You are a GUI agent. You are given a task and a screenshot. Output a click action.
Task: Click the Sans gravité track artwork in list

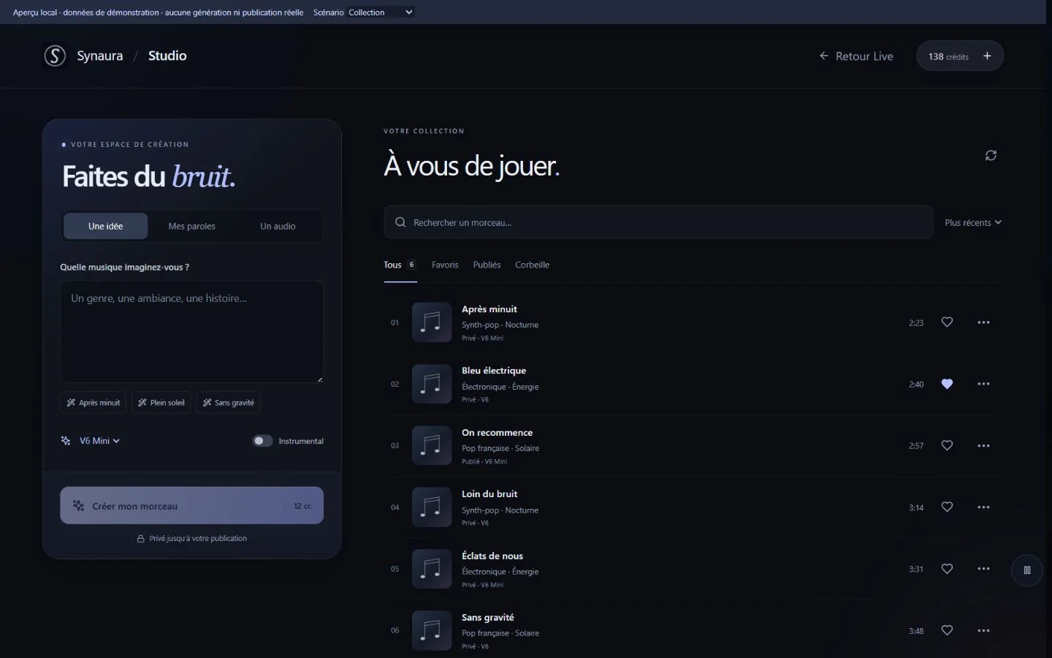click(432, 631)
